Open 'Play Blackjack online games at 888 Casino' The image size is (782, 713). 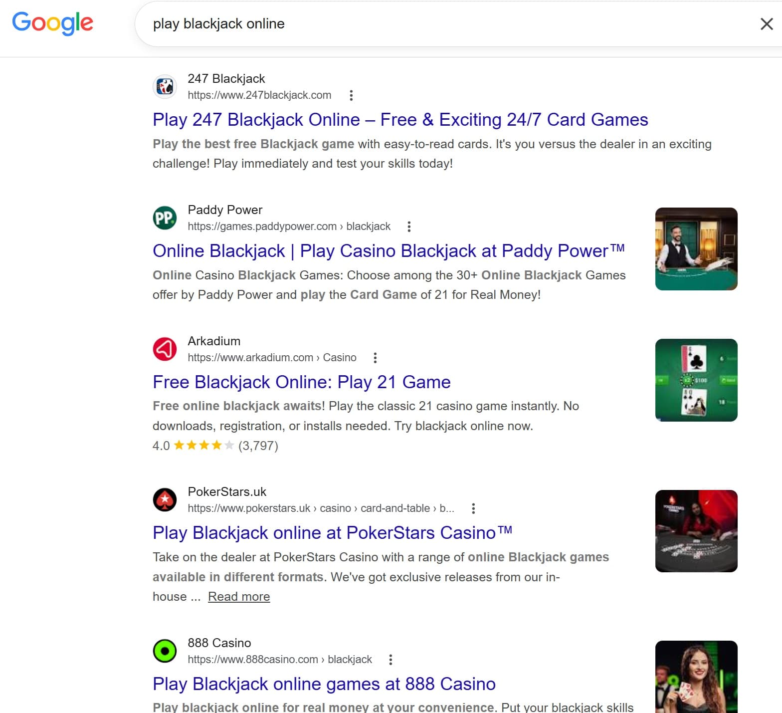tap(324, 684)
